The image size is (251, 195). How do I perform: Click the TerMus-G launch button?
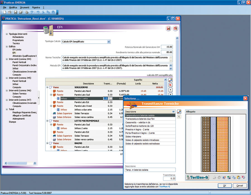coord(197,177)
